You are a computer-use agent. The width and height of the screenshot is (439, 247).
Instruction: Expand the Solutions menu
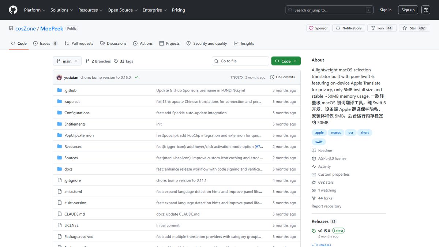coord(62,10)
